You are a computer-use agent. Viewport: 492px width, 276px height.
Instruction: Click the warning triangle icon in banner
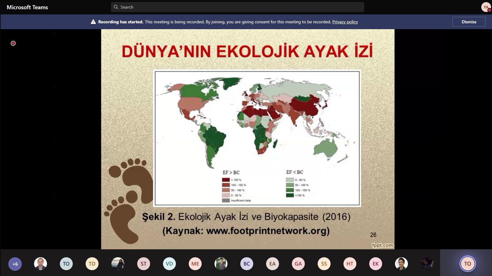pyautogui.click(x=93, y=22)
